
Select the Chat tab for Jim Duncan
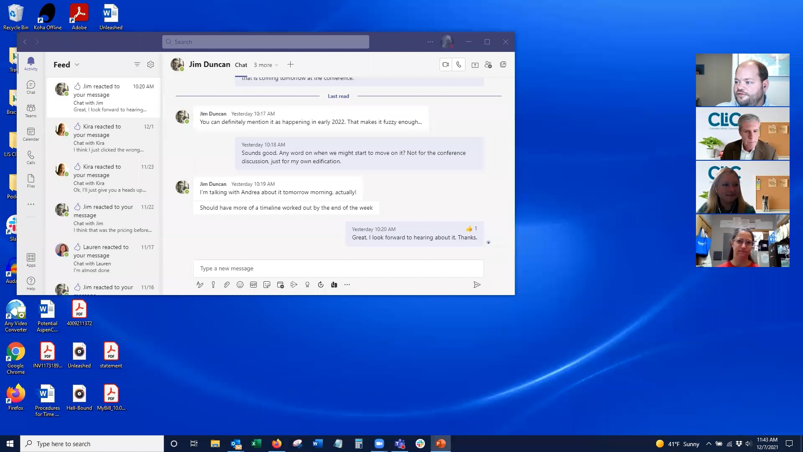pos(241,65)
